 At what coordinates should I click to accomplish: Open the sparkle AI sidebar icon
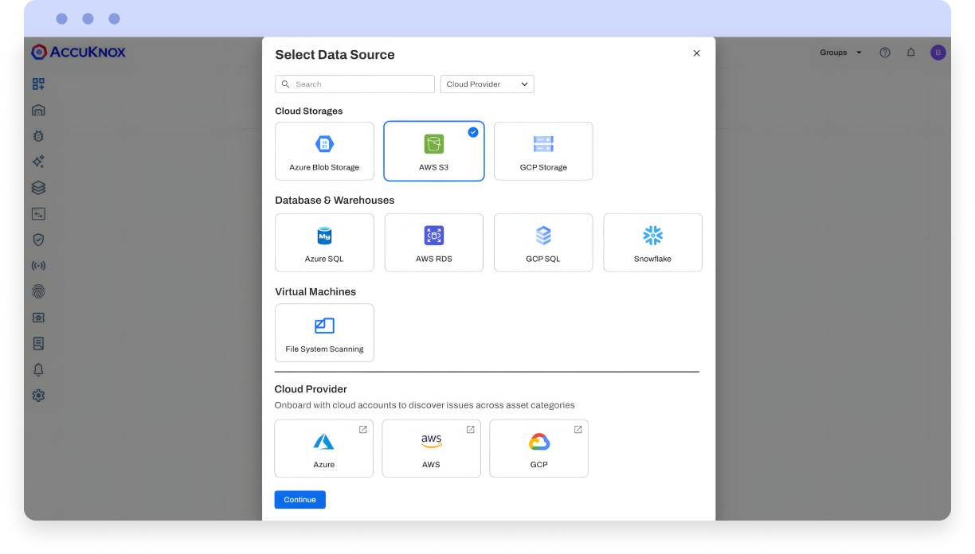point(38,162)
